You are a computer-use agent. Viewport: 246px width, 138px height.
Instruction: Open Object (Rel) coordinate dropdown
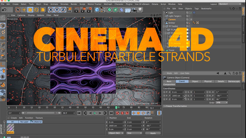click(116, 133)
